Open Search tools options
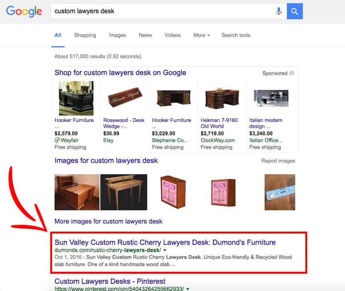Viewport: 345px width, 291px height. tap(236, 35)
